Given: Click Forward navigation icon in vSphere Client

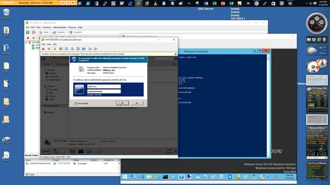Looking at the screenshot, I should tap(34, 32).
